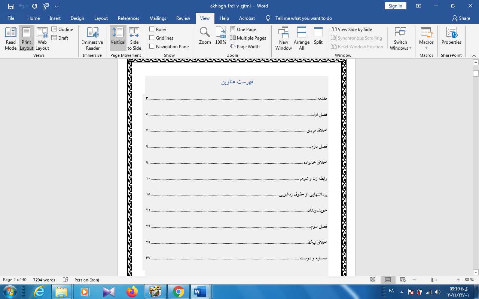Viewport: 479px width, 299px height.
Task: Adjust the zoom slider in status bar
Action: tap(432, 280)
